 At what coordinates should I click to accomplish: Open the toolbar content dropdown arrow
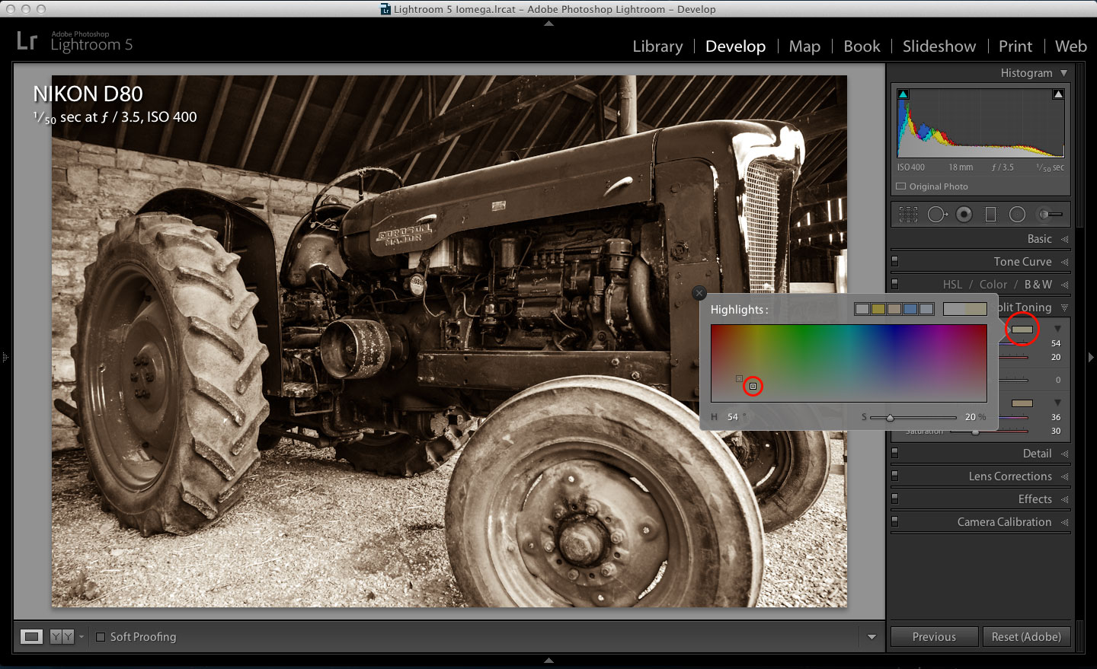[872, 637]
